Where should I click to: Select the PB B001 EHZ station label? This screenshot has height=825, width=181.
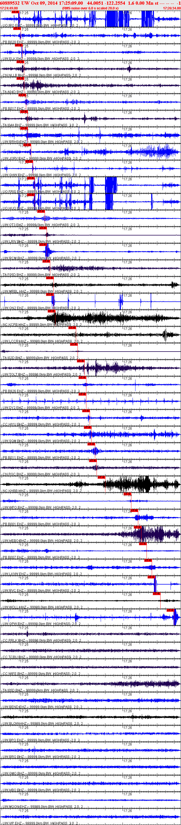(x=41, y=524)
